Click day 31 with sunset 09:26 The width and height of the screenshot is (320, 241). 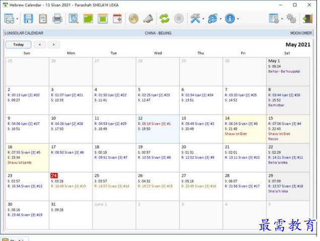(x=70, y=215)
